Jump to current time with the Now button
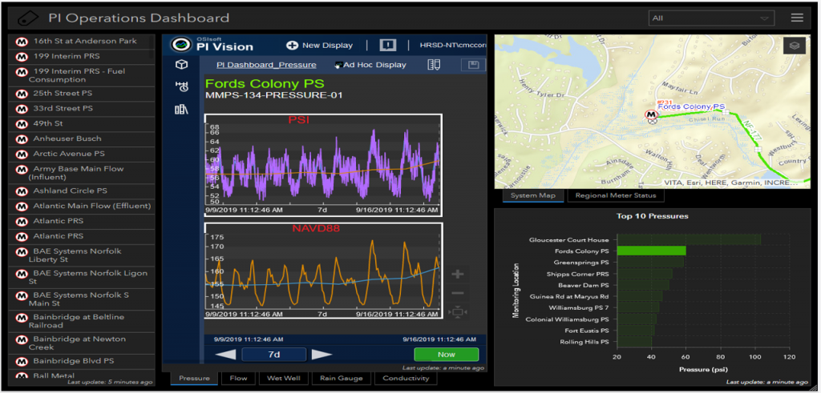The image size is (821, 393). [446, 355]
